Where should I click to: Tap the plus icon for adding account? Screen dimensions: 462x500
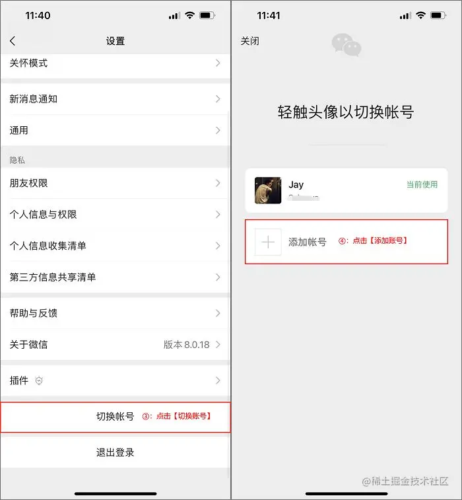click(268, 242)
